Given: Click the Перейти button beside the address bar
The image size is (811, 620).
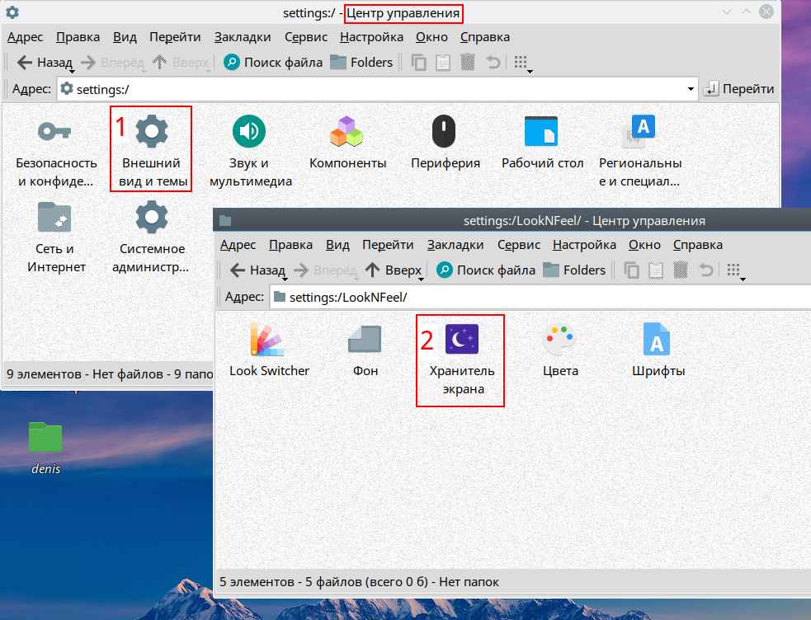Looking at the screenshot, I should point(739,89).
